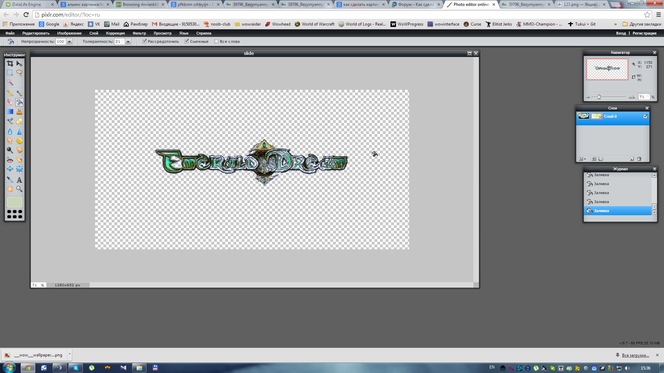Toggle visibility of Слой 0
This screenshot has height=373, width=664.
click(x=645, y=116)
